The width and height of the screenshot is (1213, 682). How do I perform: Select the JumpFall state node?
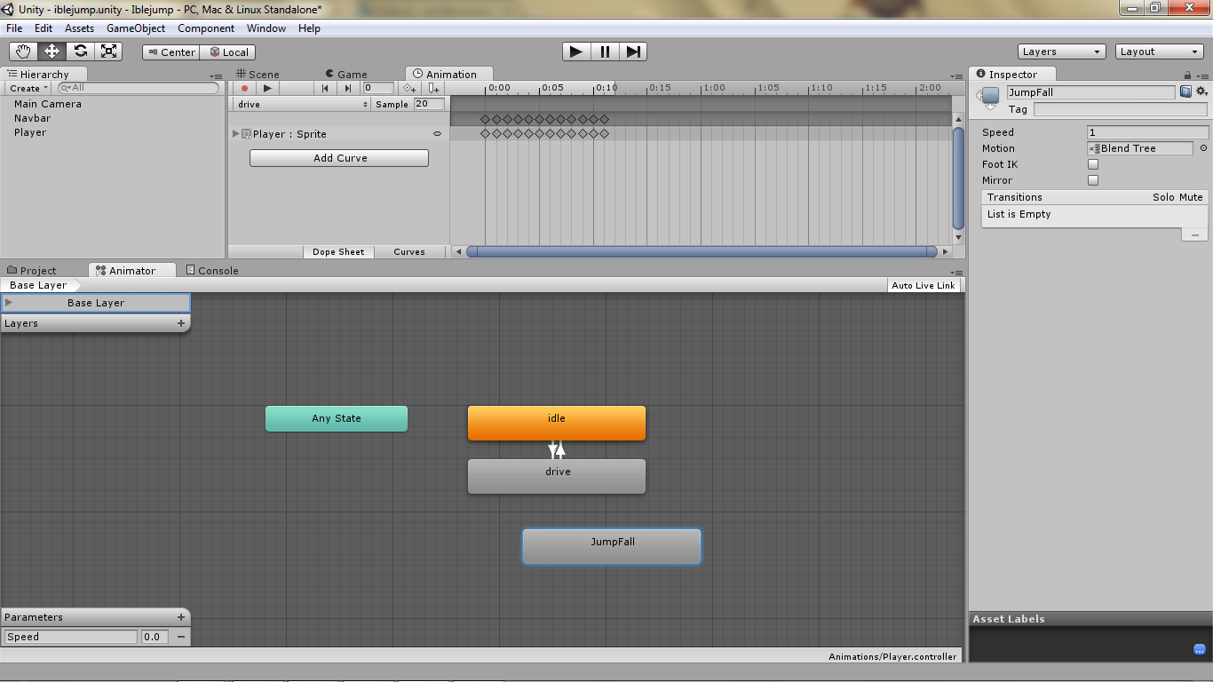click(x=611, y=546)
